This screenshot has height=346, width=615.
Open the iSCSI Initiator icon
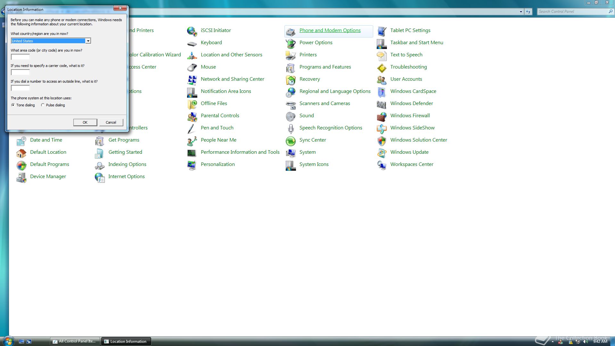tap(192, 31)
